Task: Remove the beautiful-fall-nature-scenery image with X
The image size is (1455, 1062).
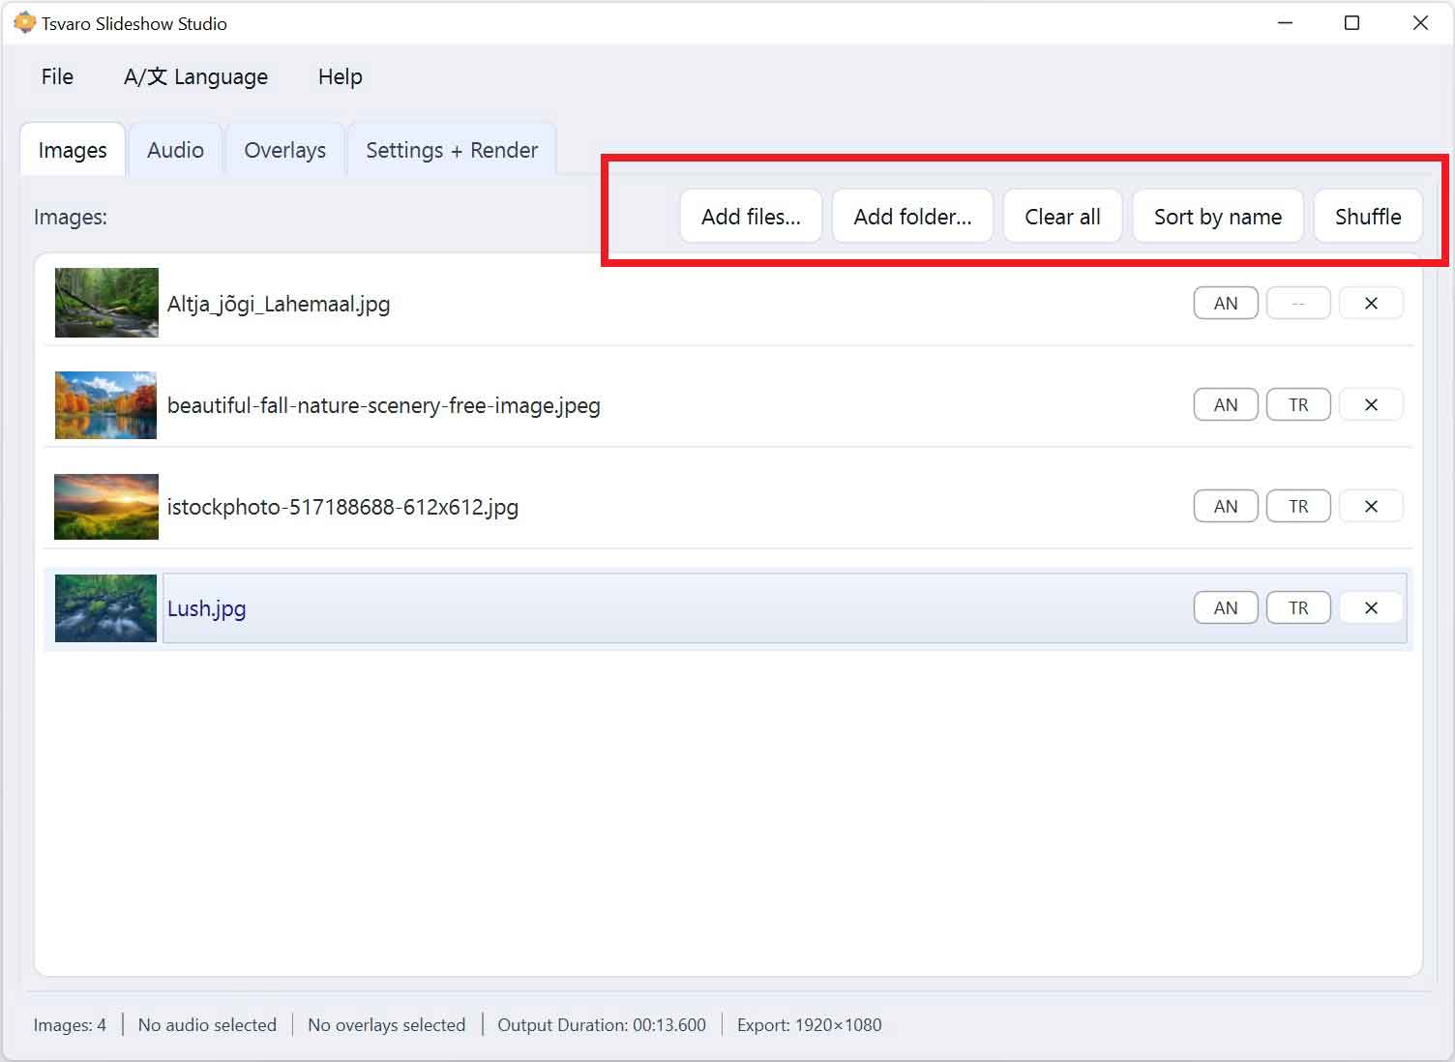Action: 1371,405
